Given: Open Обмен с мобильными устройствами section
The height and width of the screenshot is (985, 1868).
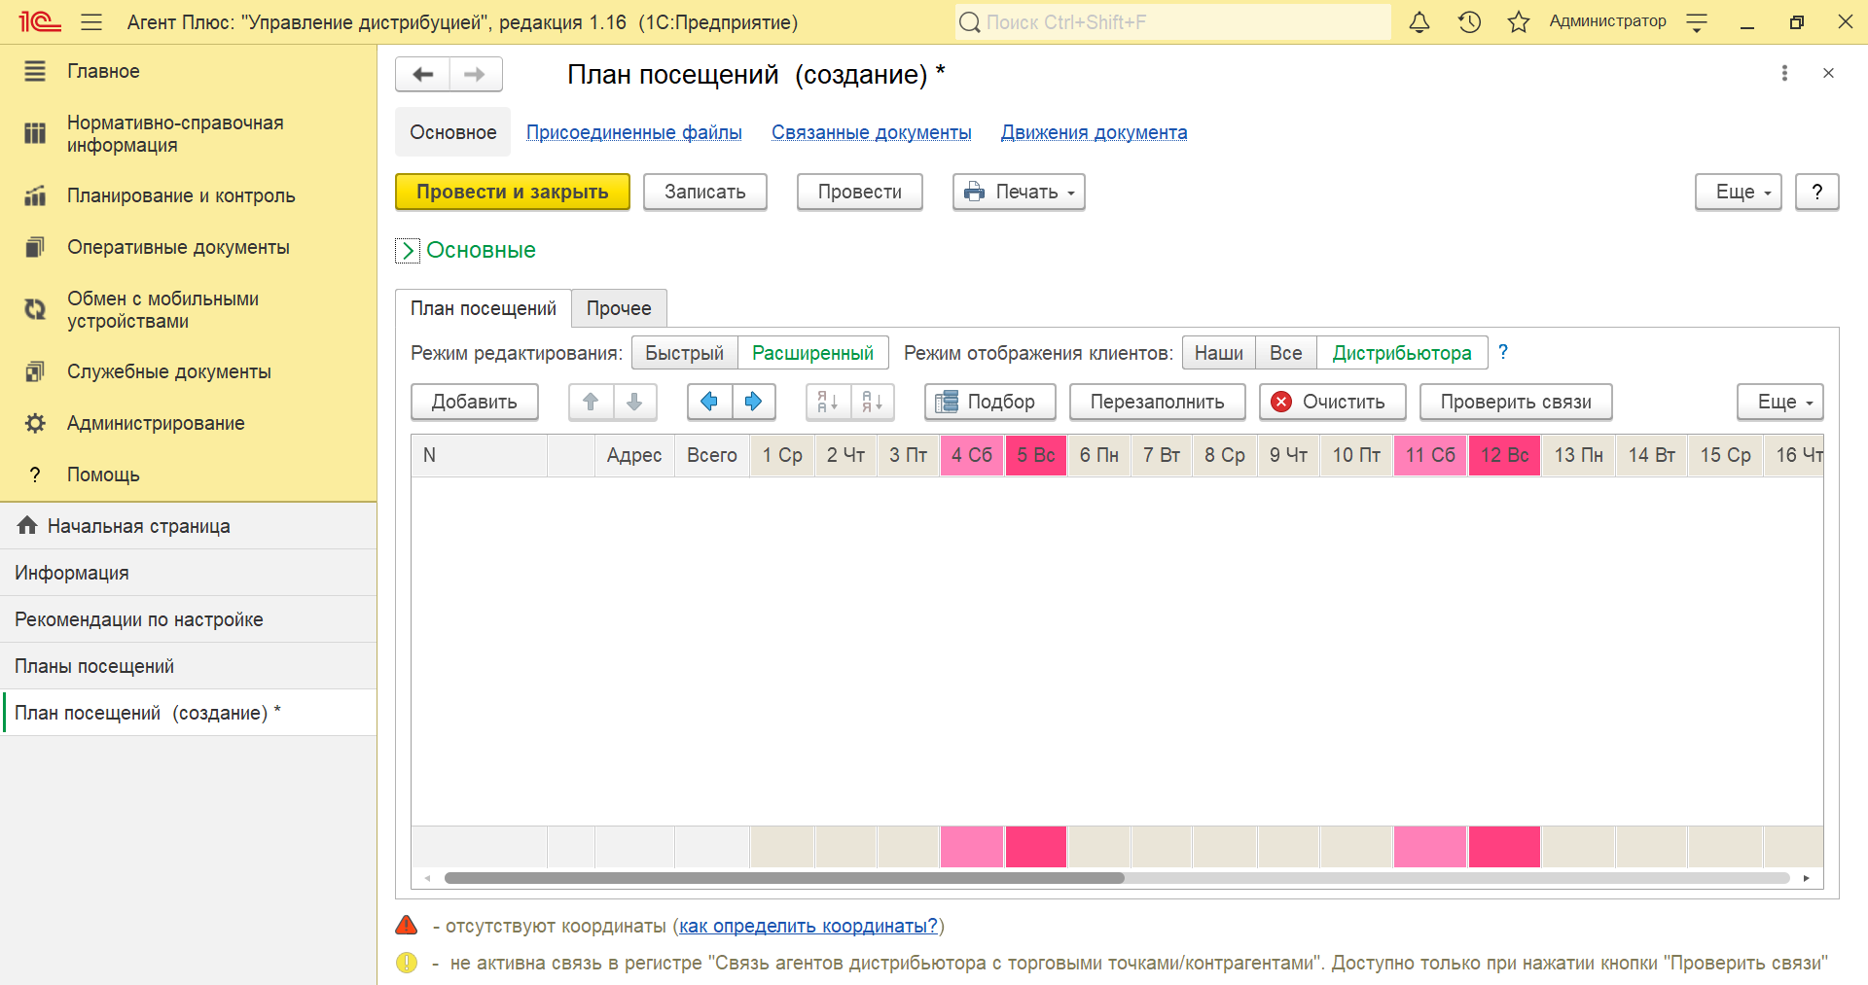Looking at the screenshot, I should [188, 310].
